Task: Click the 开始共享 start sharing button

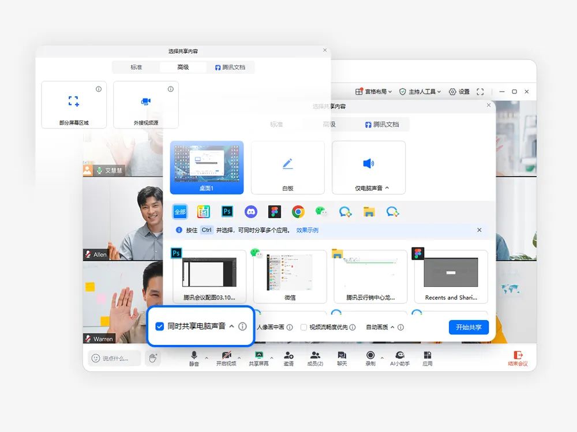Action: coord(469,327)
